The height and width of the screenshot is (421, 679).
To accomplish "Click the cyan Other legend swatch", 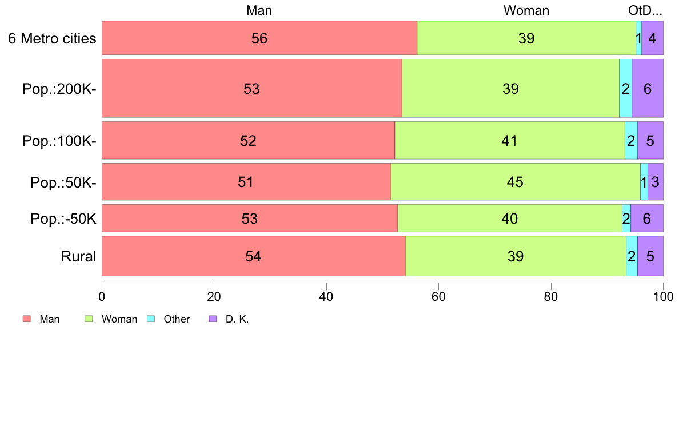I will (x=151, y=319).
